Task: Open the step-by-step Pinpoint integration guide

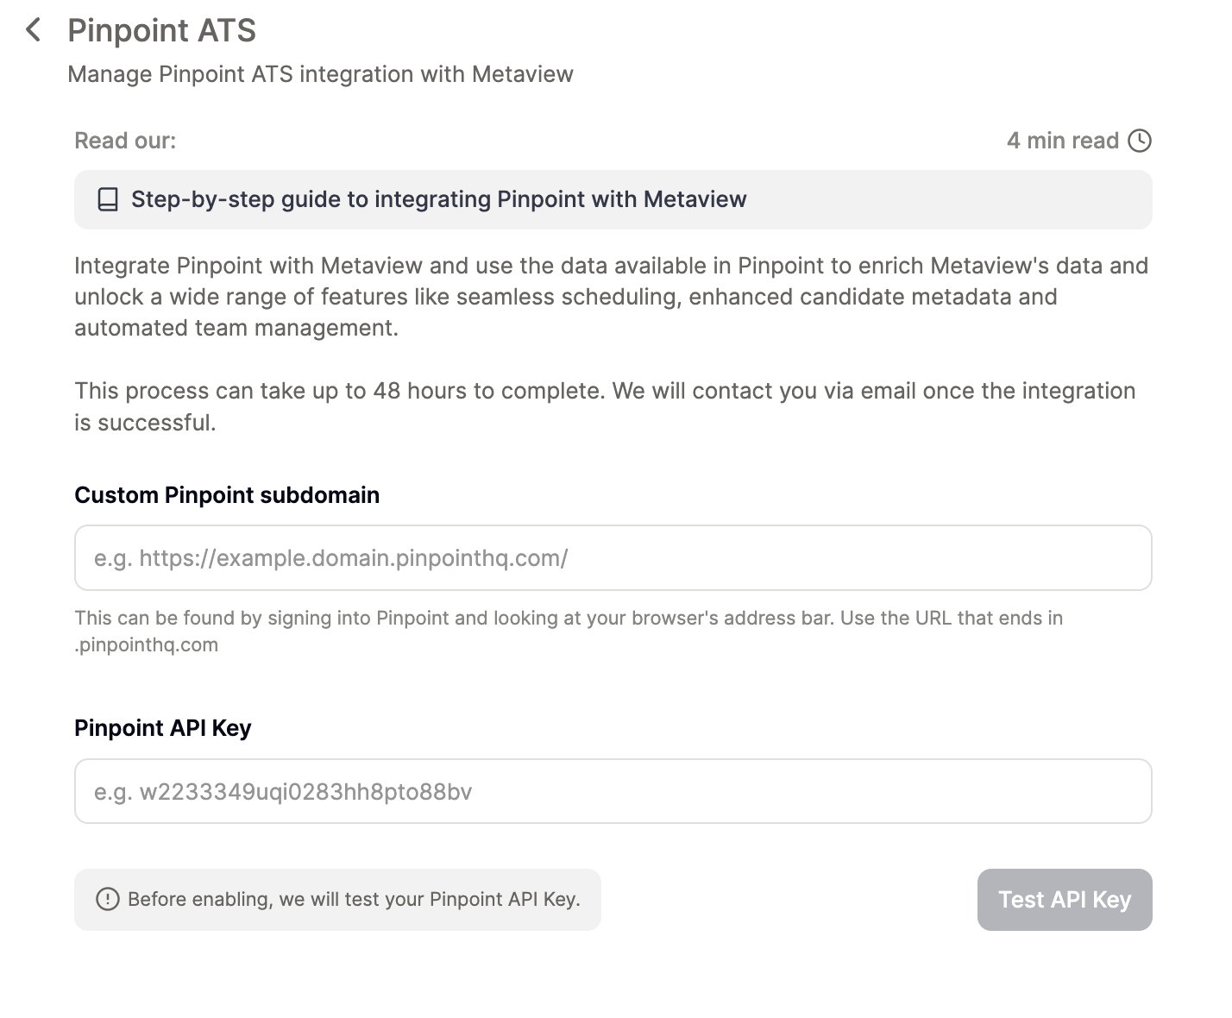Action: 438,199
